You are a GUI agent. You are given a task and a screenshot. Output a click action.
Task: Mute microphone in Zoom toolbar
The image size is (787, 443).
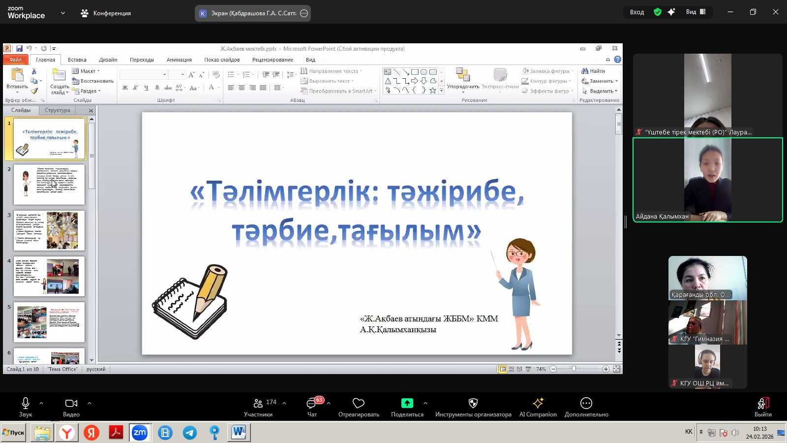(25, 404)
